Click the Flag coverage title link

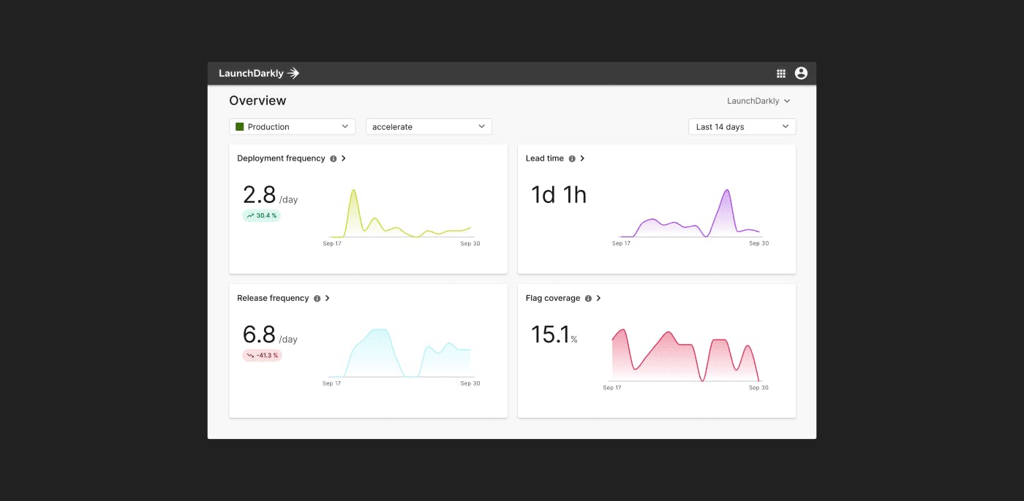[553, 299]
